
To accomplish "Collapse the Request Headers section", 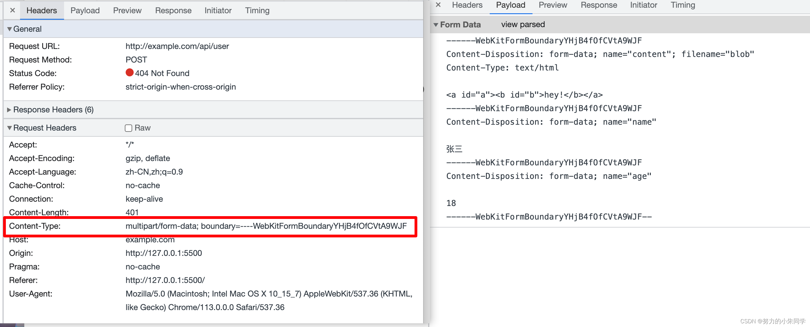I will click(10, 128).
